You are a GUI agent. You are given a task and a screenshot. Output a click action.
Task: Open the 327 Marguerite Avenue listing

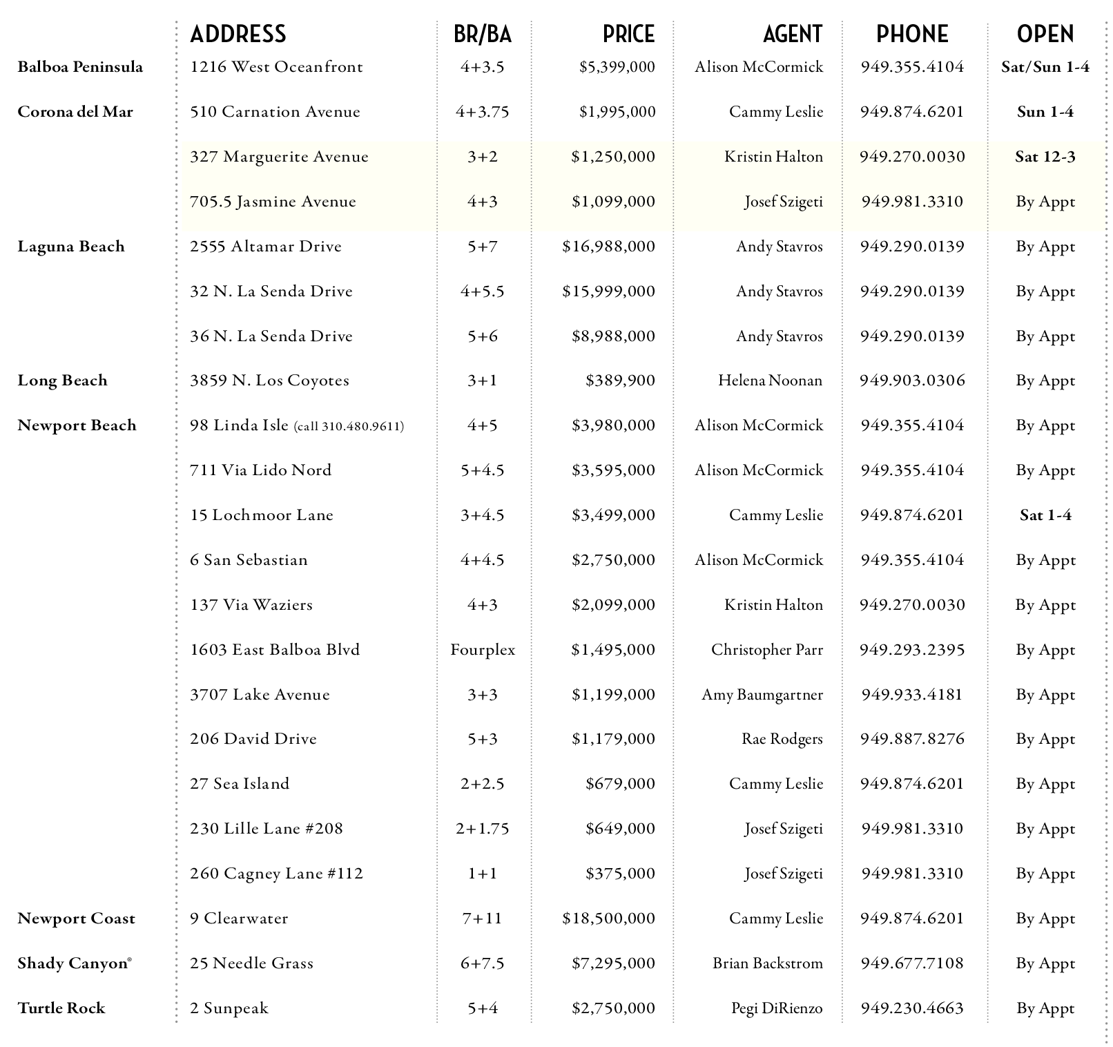(279, 157)
